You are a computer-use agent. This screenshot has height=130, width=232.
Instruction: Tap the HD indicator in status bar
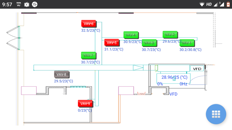click(209, 5)
